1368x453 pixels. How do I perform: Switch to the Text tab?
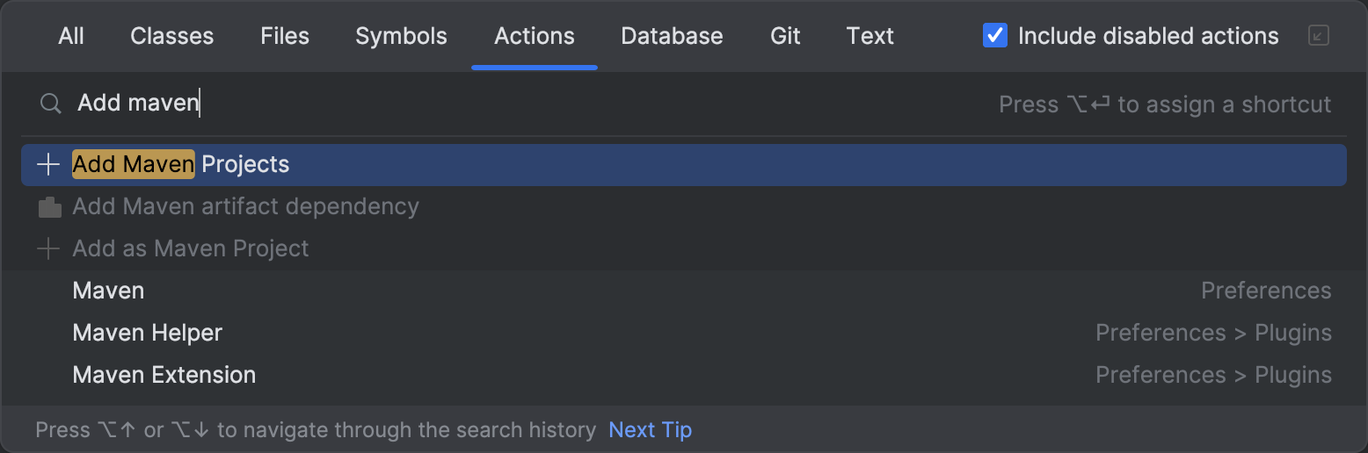tap(870, 36)
